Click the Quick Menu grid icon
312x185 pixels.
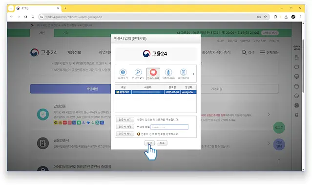coord(296,105)
